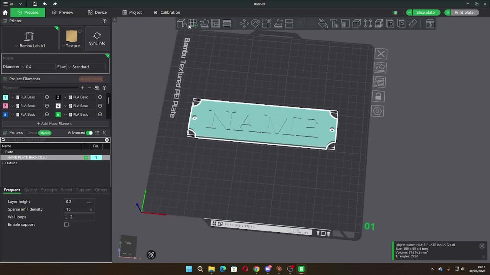Viewport: 490px width, 275px height.
Task: Select the Seam painting cube icon
Action: coord(356,24)
